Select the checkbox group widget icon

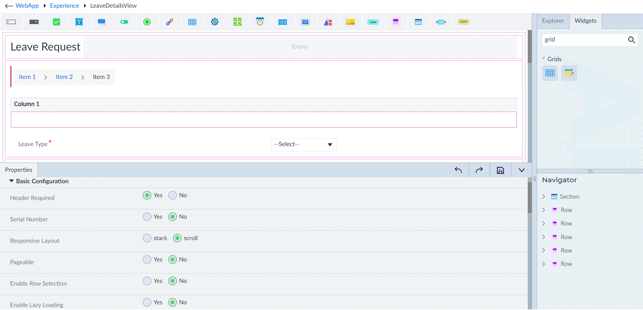(237, 22)
